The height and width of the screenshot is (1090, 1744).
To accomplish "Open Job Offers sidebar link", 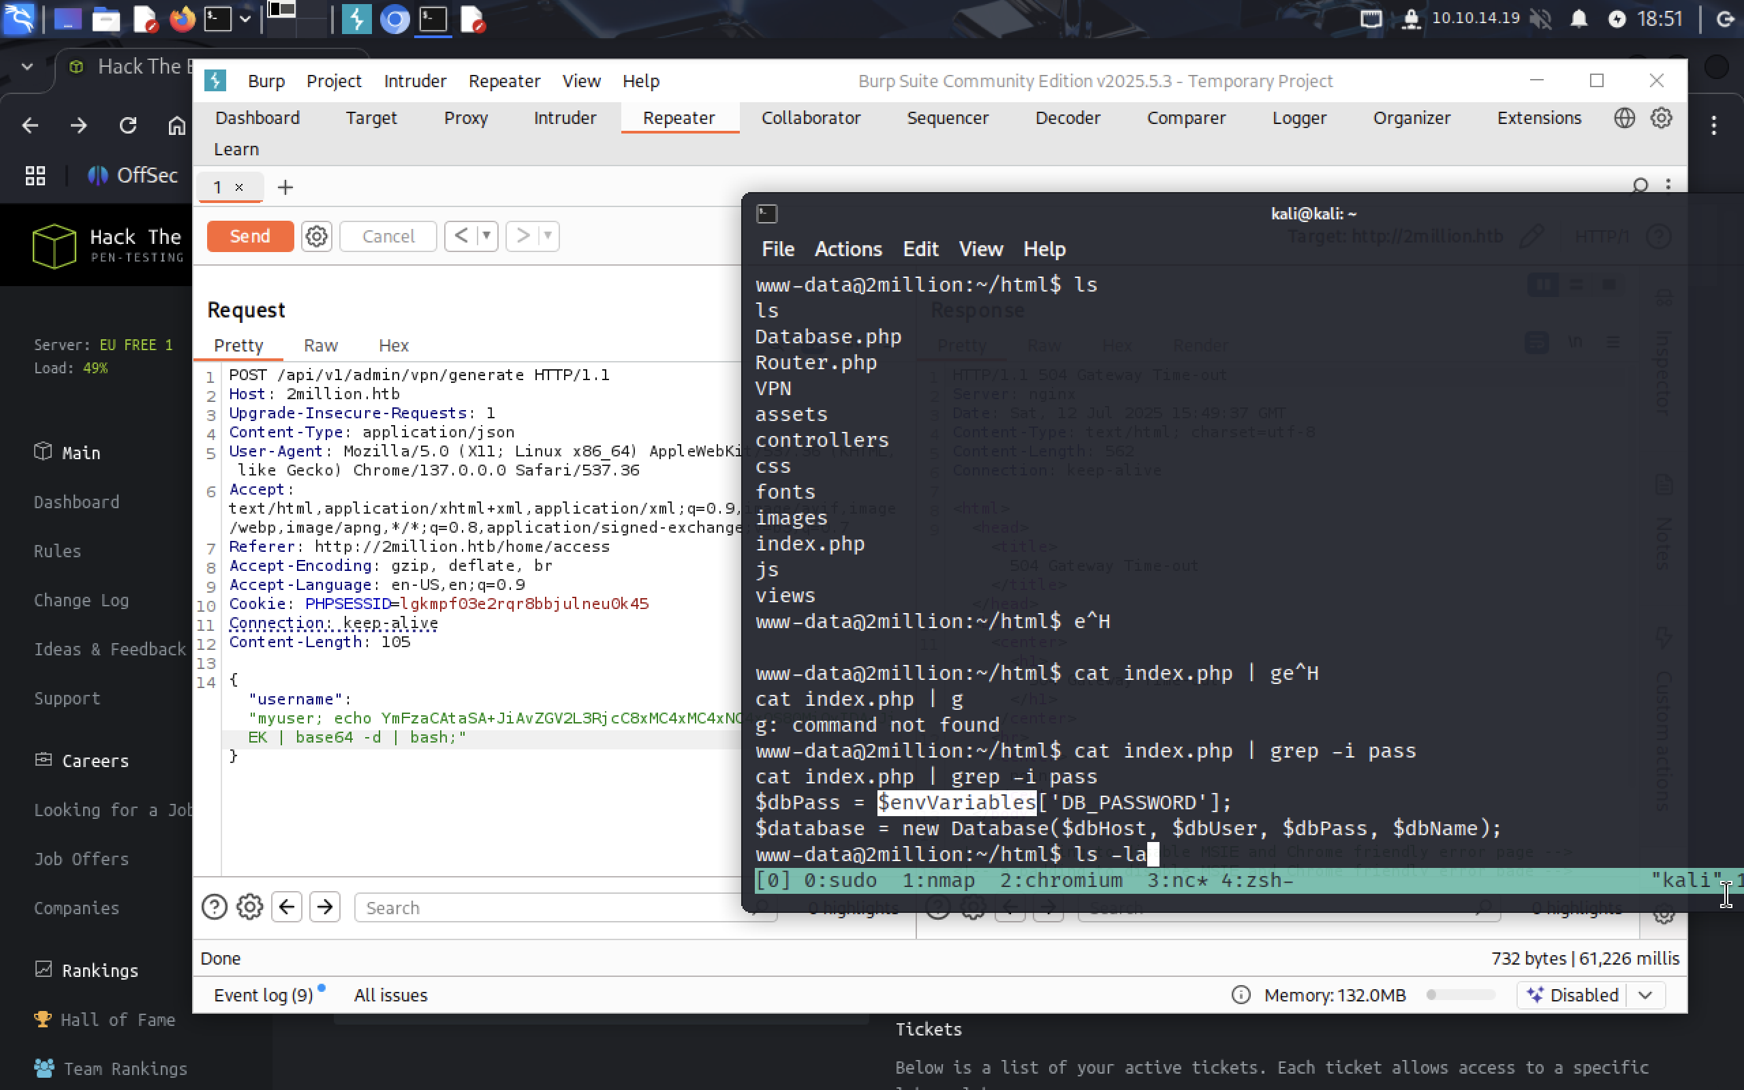I will (82, 858).
